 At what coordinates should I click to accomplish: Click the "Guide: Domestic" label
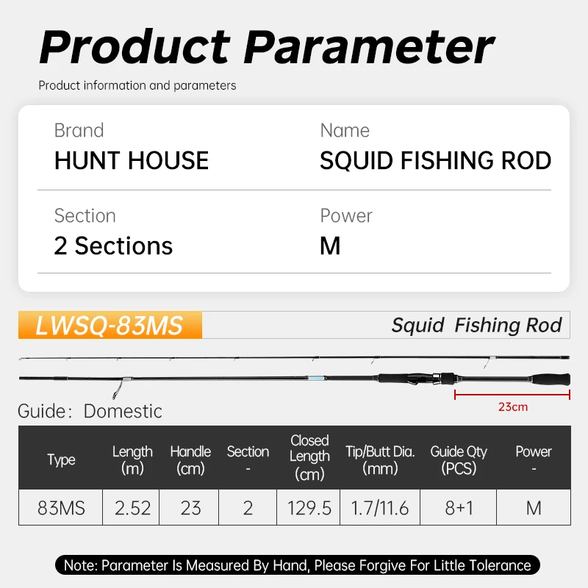90,411
